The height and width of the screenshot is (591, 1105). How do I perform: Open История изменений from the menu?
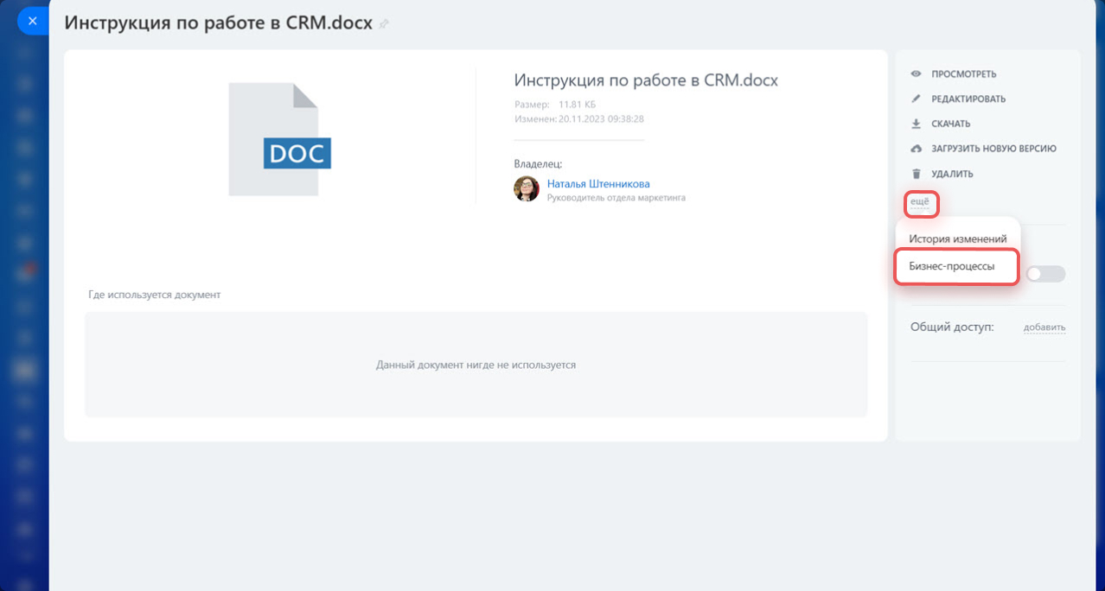tap(957, 238)
